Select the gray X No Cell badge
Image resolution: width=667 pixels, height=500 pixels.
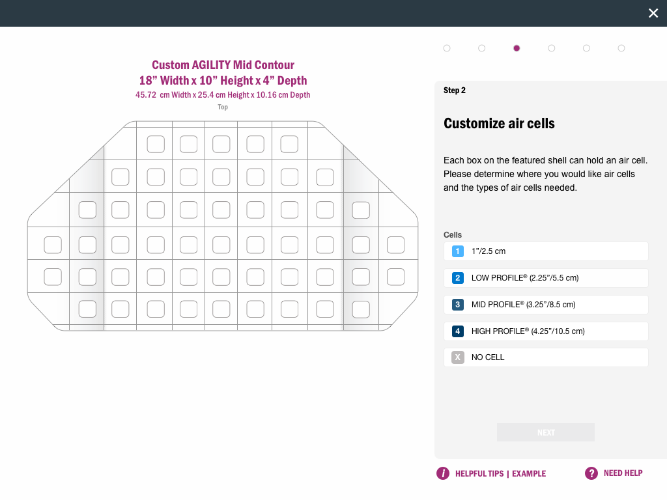(x=458, y=357)
